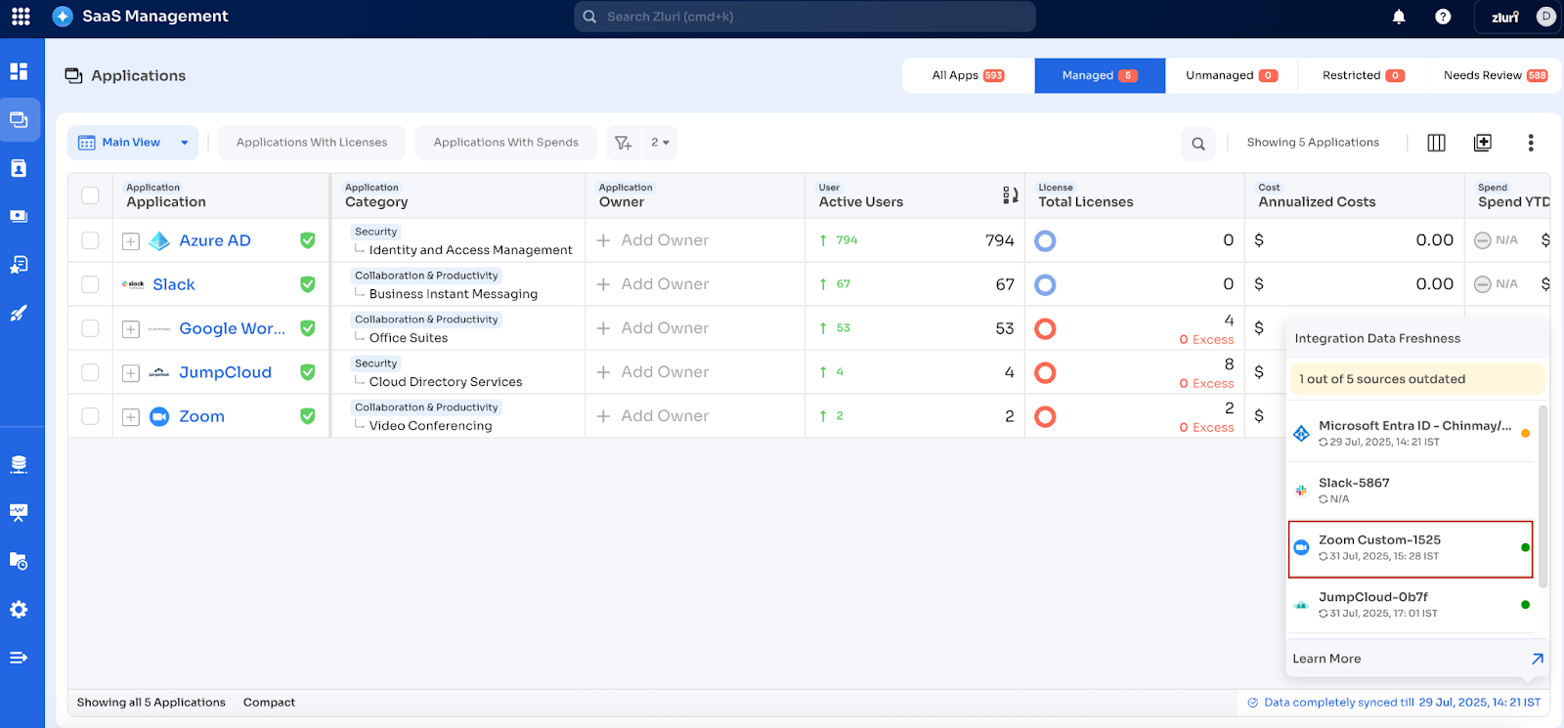Screen dimensions: 1564x728
Task: Click the add filter funnel icon
Action: tap(624, 143)
